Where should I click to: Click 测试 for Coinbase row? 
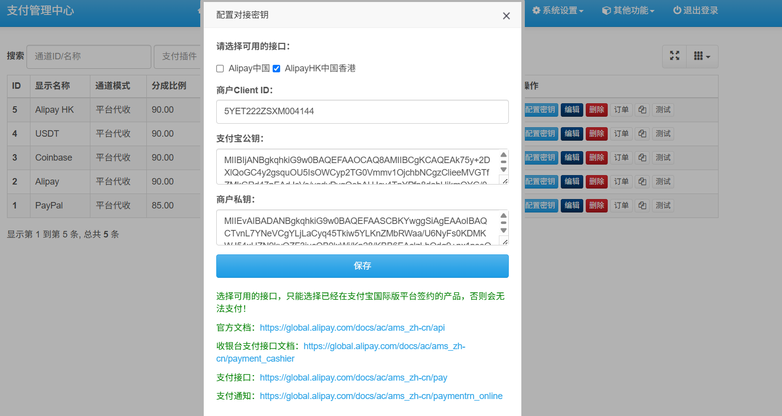coord(663,158)
